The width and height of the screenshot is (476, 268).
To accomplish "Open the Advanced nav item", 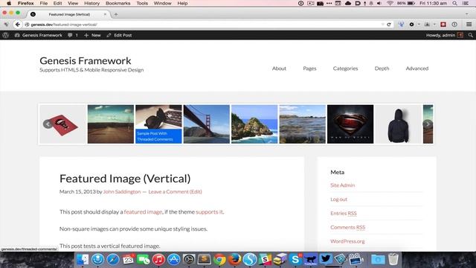I will pyautogui.click(x=417, y=68).
